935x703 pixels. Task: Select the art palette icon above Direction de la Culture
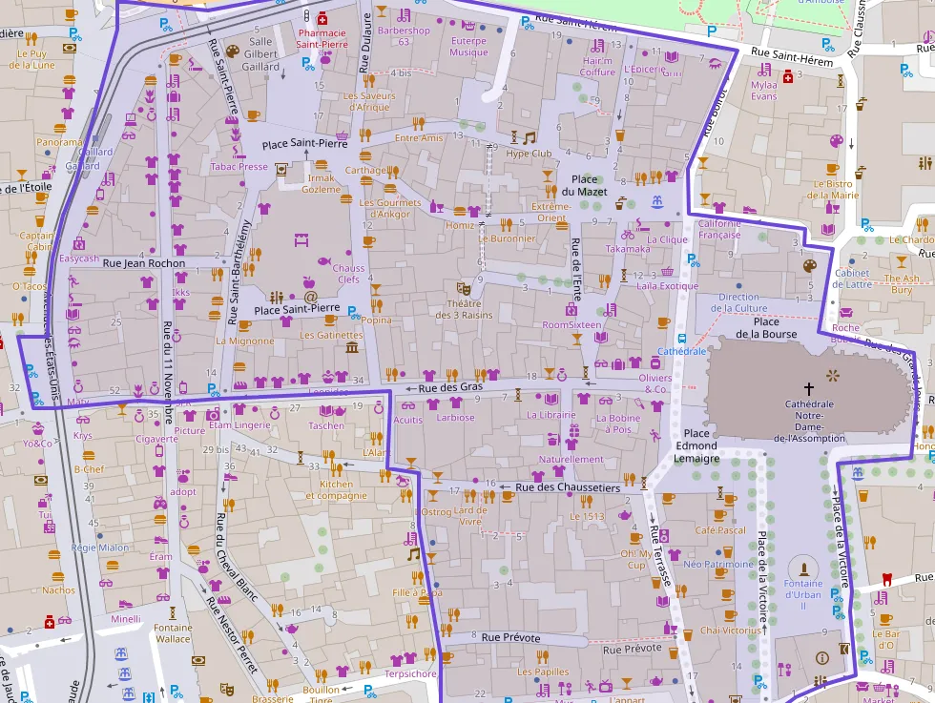tap(809, 266)
